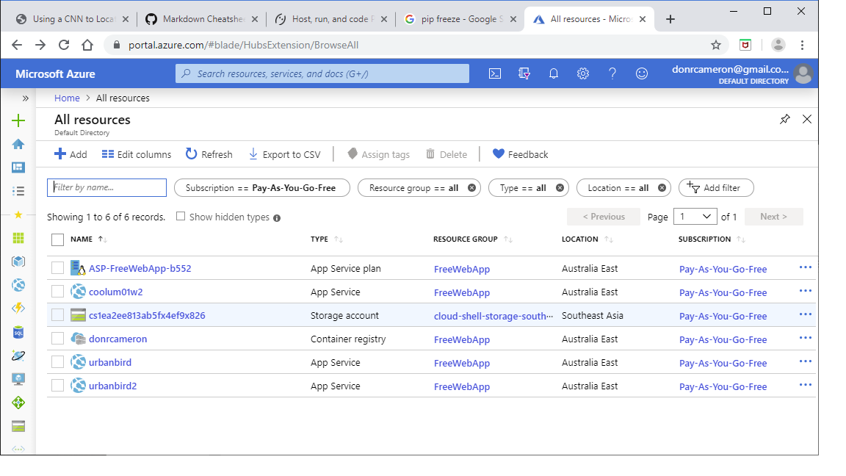Check the ASP-FreeWebApp-b552 row checkbox

(58, 268)
